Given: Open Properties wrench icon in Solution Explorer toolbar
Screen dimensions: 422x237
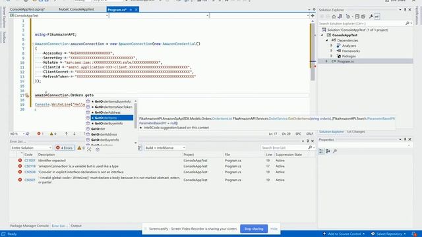Looking at the screenshot, I should (x=371, y=16).
